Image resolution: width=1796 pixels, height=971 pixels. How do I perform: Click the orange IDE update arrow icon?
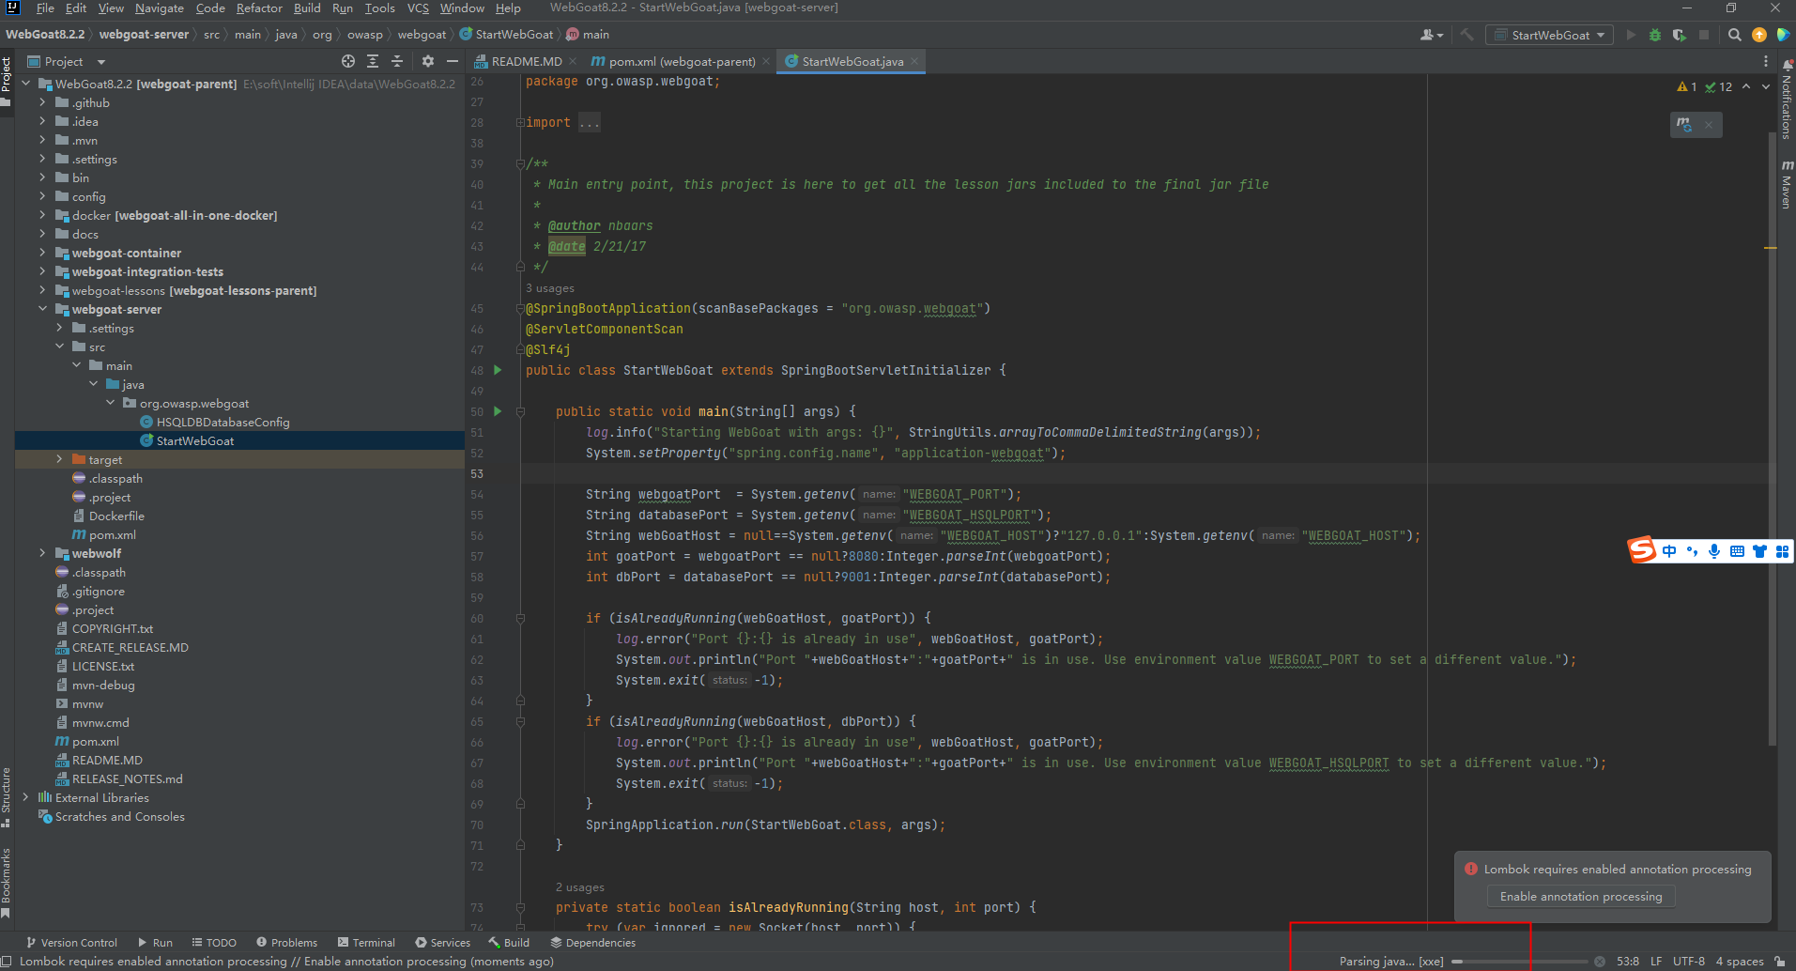[1759, 35]
